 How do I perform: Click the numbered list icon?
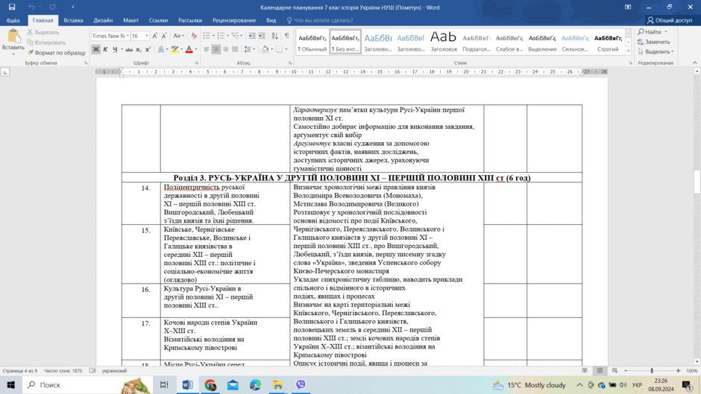(x=221, y=36)
